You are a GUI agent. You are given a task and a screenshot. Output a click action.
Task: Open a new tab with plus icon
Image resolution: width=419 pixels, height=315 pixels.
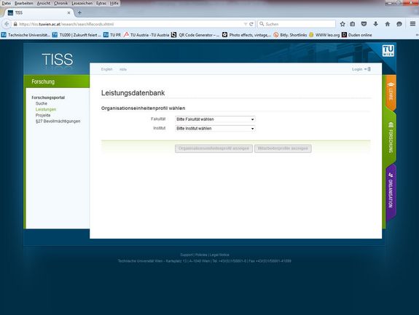pyautogui.click(x=79, y=12)
